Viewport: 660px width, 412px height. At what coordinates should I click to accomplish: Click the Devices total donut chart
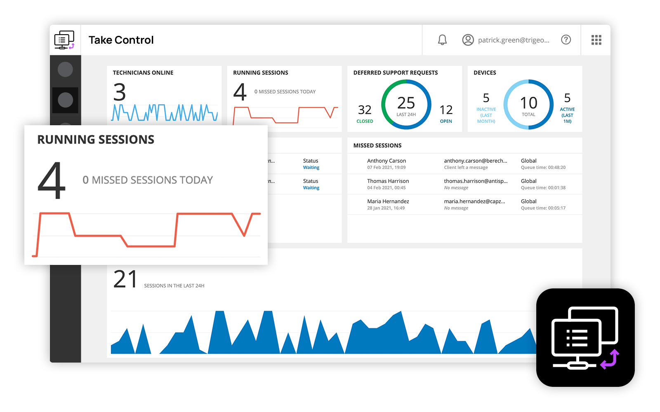coord(529,104)
